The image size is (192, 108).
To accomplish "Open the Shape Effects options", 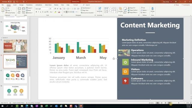I will pyautogui.click(x=133, y=13).
